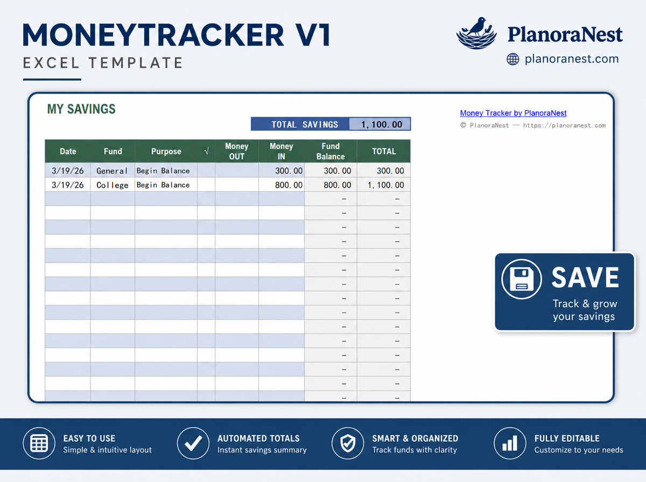Click the PlanoraNest brand name text
646x482 pixels.
(x=565, y=34)
